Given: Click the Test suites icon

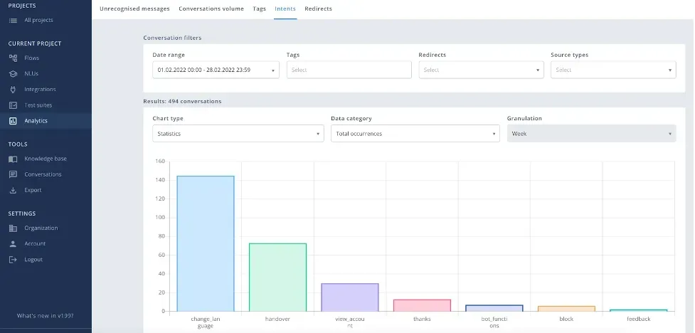Looking at the screenshot, I should click(x=13, y=105).
